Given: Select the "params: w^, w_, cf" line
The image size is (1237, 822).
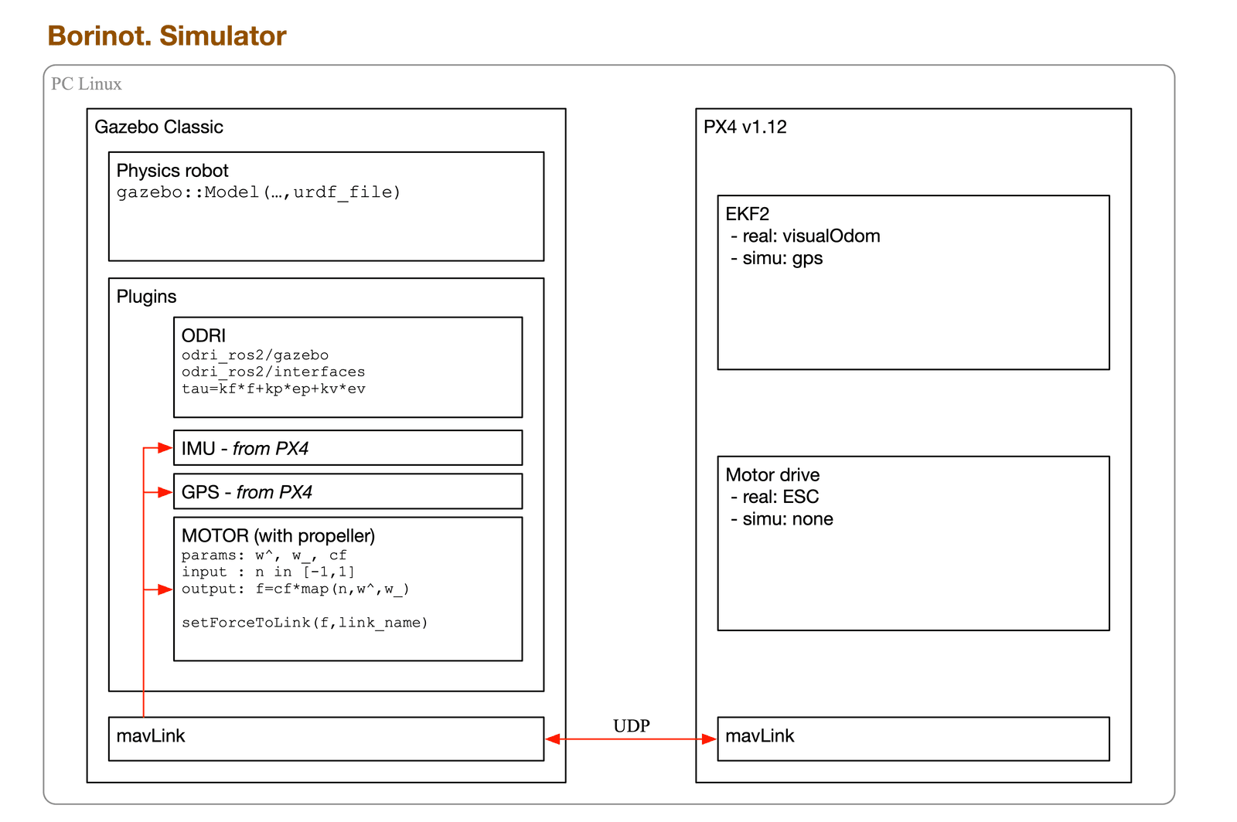Looking at the screenshot, I should point(264,555).
